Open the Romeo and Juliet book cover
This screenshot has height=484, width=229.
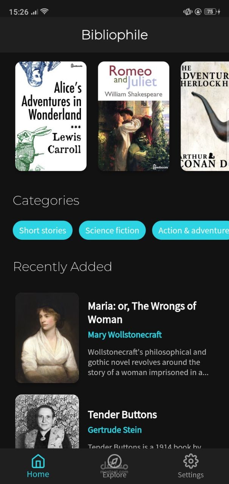[133, 116]
